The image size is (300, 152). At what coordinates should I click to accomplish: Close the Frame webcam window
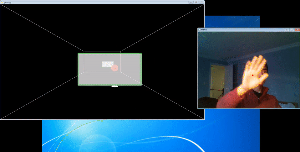[x=297, y=30]
